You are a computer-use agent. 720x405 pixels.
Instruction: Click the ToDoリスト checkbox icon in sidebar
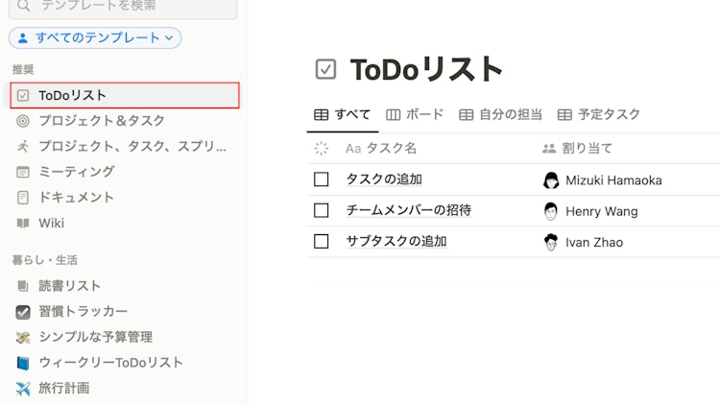click(23, 95)
